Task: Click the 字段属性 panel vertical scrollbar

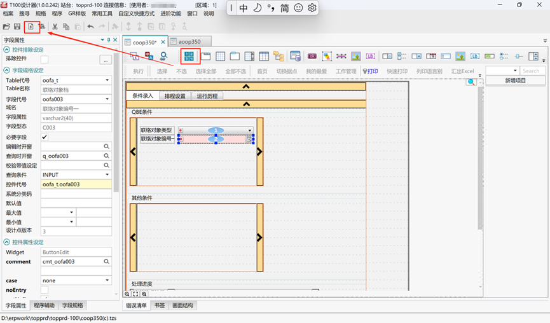Action: point(116,123)
